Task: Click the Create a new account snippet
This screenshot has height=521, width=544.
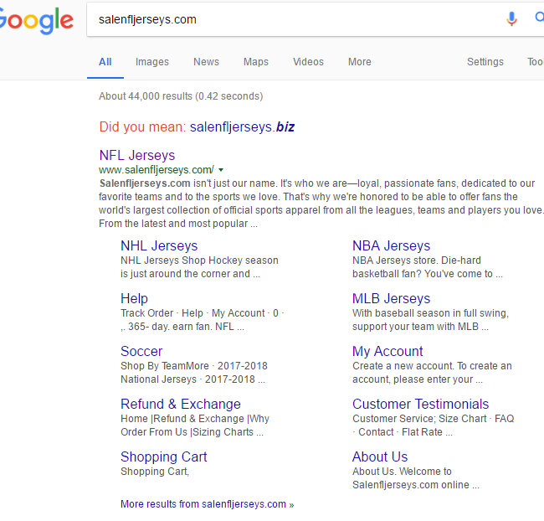Action: 432,373
